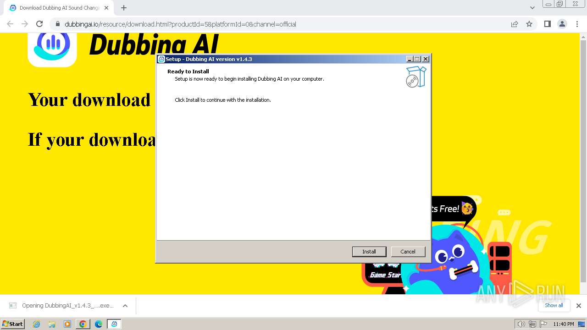Screen dimensions: 587x330
Task: Click Install in Dubbing AI setup
Action: 369,252
